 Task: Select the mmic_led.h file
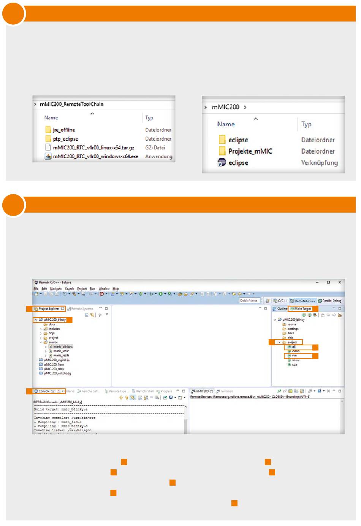(59, 356)
